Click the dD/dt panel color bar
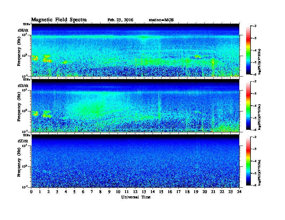 point(248,106)
